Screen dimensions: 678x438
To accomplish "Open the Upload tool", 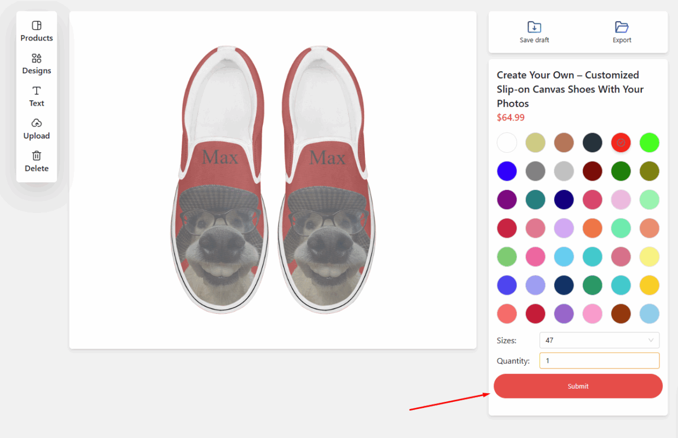I will pos(37,129).
